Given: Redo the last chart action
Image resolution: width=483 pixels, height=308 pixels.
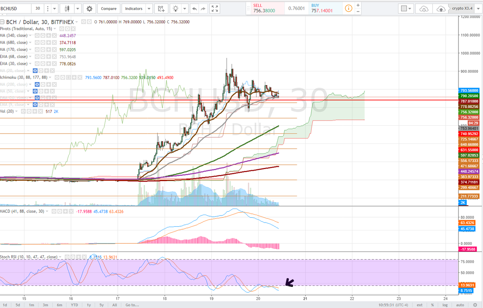Looking at the screenshot, I should click(203, 9).
